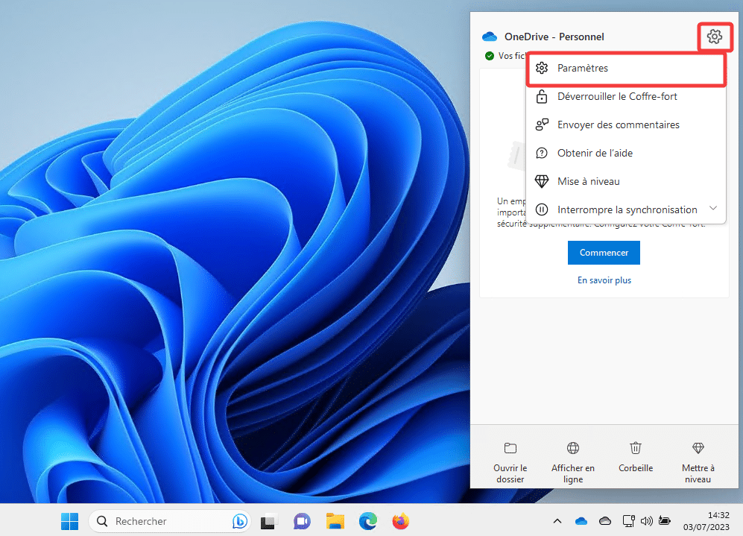Expand Interrompre la synchronisation chevron
Image resolution: width=743 pixels, height=536 pixels.
click(712, 209)
